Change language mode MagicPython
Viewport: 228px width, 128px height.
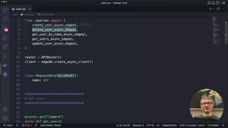[x=170, y=126]
